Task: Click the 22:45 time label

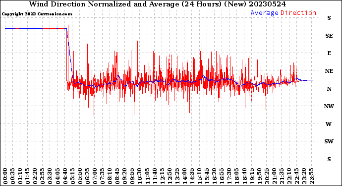Action: click(296, 176)
